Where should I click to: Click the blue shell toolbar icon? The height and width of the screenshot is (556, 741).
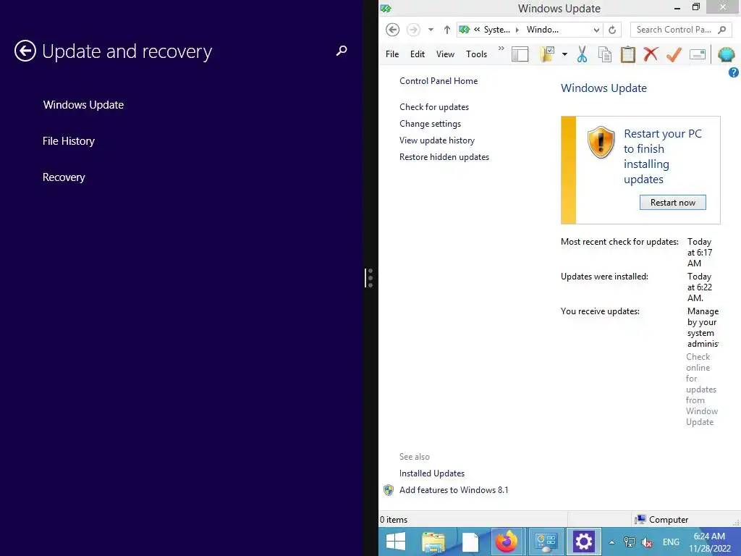[726, 54]
